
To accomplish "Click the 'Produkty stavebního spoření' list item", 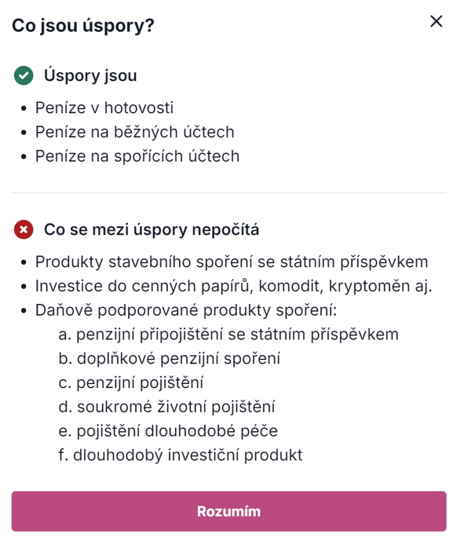I will tap(232, 262).
